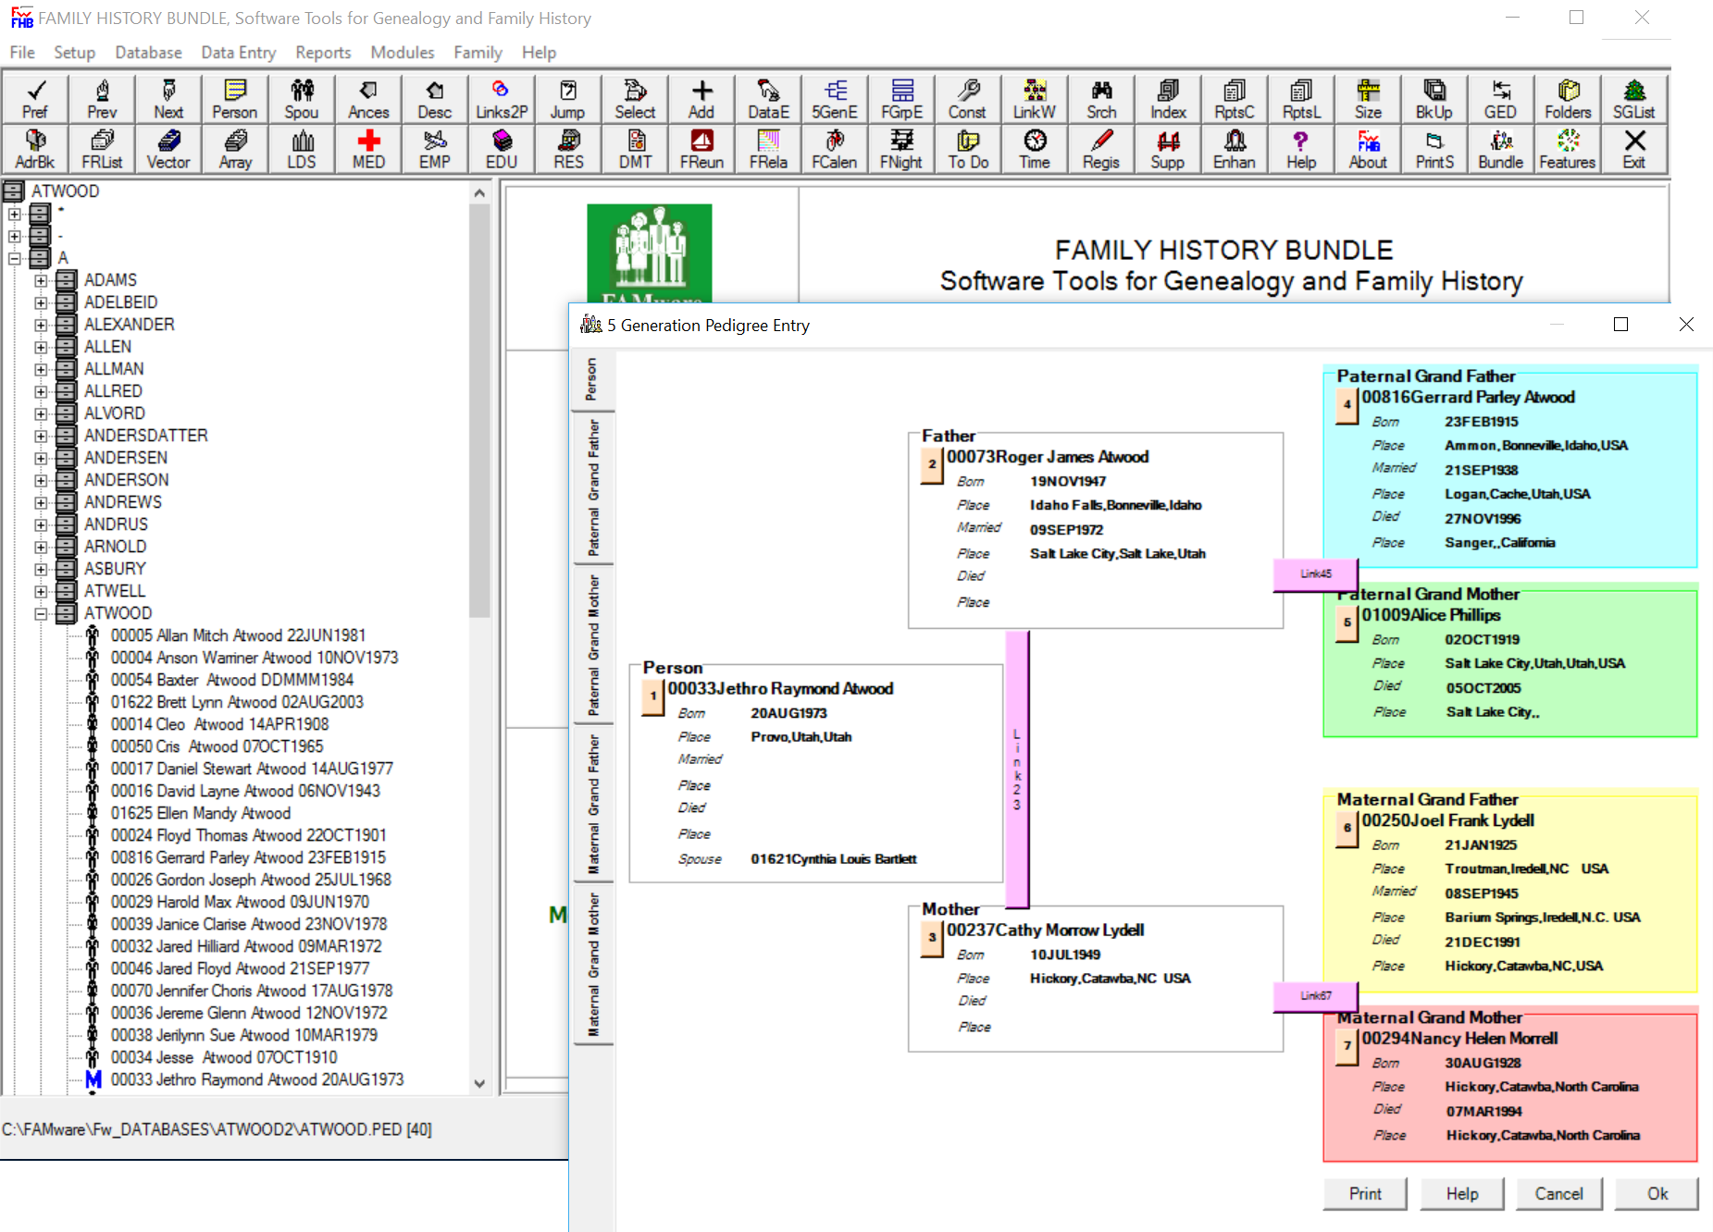Select 00816 Gerrard Parley Atwood tree row
Image resolution: width=1713 pixels, height=1232 pixels.
(248, 857)
